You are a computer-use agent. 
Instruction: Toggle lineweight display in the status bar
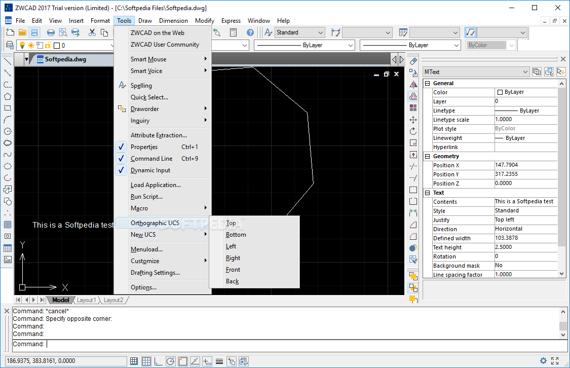[219, 361]
